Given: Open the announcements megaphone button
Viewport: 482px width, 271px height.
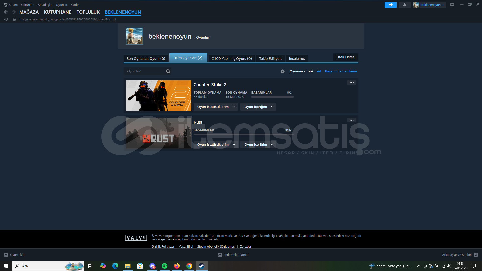Looking at the screenshot, I should pos(391,5).
